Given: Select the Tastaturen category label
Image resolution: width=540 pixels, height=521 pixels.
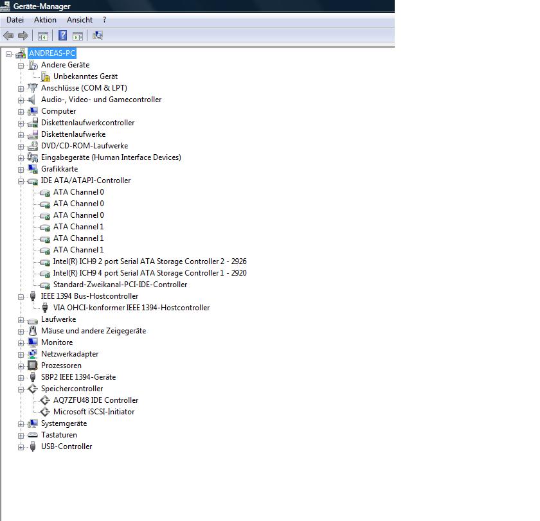Looking at the screenshot, I should point(59,435).
